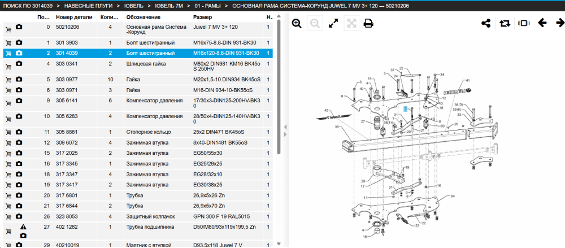Go back with the left arrow icon

point(542,23)
